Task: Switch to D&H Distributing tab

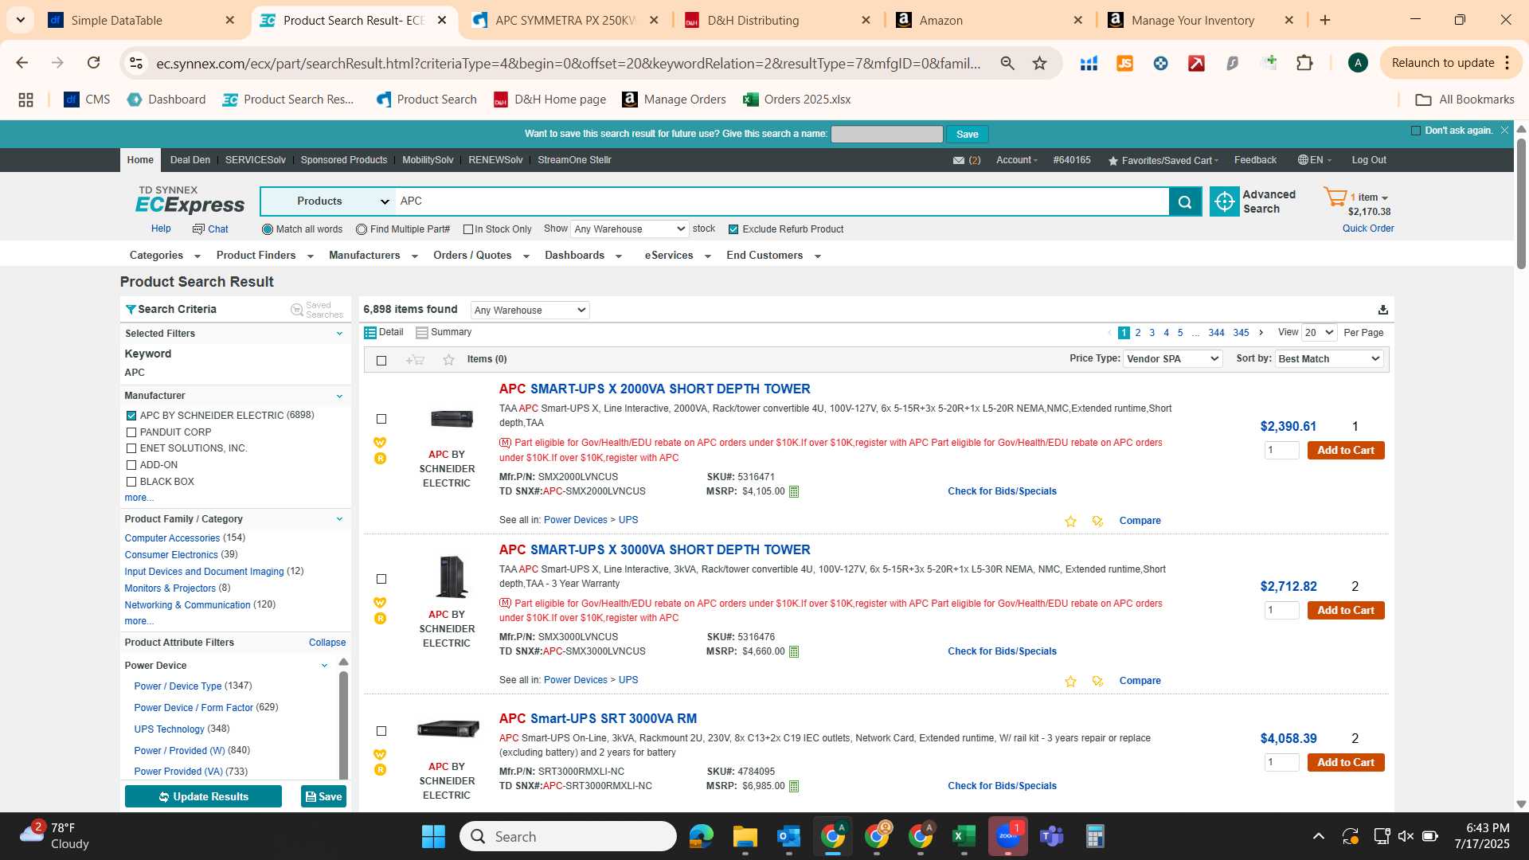Action: [x=778, y=21]
